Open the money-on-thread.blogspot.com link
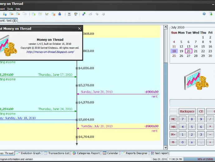Viewport: 215px width, 162px height. pyautogui.click(x=50, y=52)
